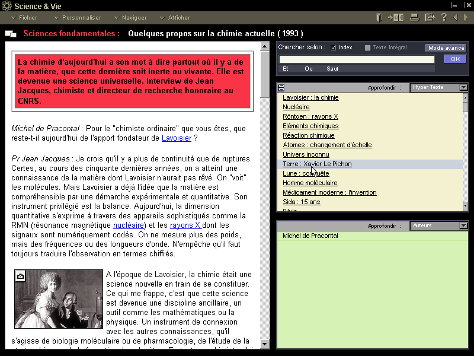Go to previous article with left arrow
Viewport: 474px width, 356px height.
pos(456,18)
